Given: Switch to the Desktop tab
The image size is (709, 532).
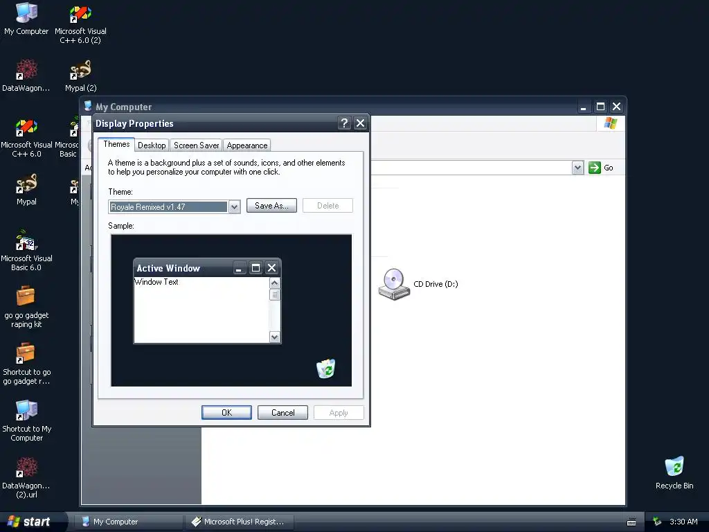Looking at the screenshot, I should [152, 145].
